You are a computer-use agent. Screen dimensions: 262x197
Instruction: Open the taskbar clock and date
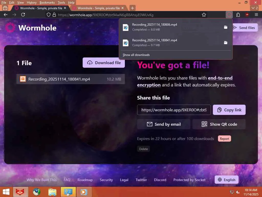click(x=251, y=192)
